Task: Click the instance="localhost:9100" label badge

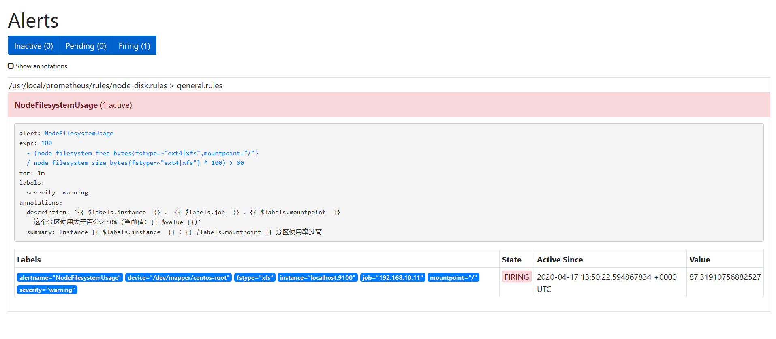Action: click(317, 277)
